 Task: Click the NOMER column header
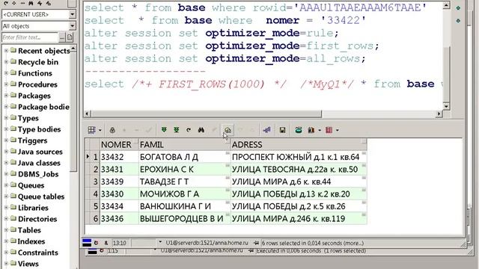[119, 144]
